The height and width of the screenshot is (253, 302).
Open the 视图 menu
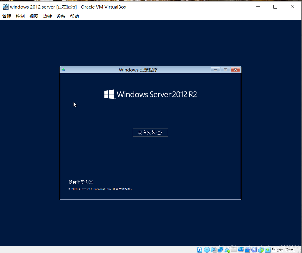(34, 16)
